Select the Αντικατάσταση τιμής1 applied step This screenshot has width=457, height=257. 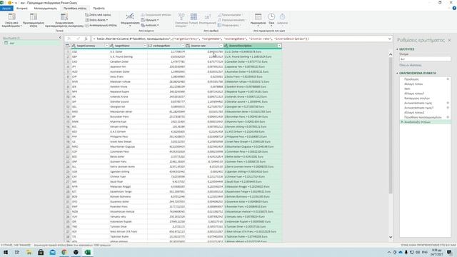pos(419,108)
